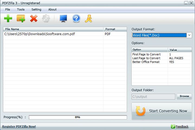The image size is (195, 130).
Task: Click the orange running man icon
Action: pos(89,18)
